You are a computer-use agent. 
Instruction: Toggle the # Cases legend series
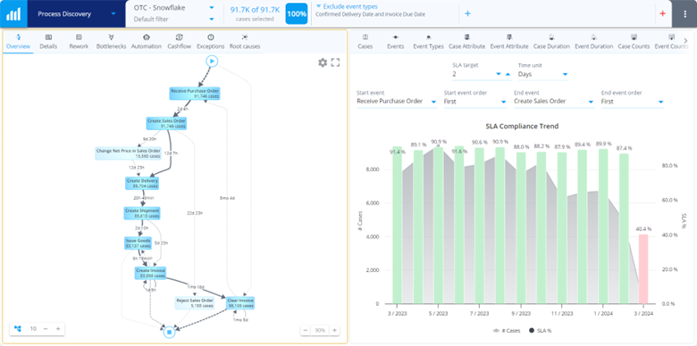click(x=507, y=331)
